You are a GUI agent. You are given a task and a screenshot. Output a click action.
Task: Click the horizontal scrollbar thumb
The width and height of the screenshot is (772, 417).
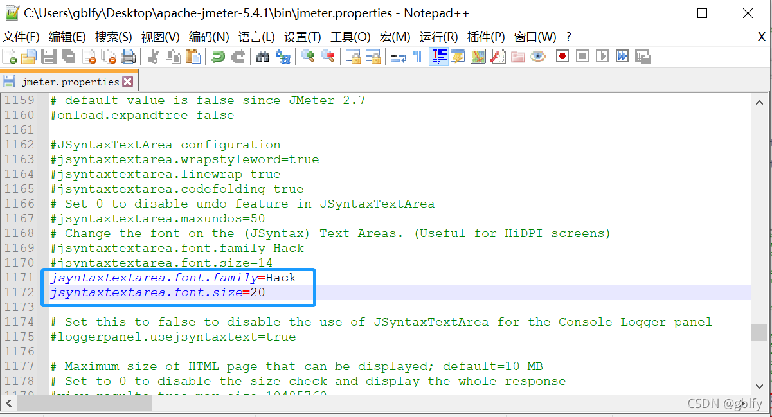tap(85, 404)
